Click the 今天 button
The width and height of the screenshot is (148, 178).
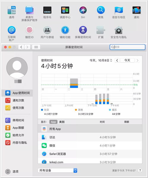(x=127, y=61)
